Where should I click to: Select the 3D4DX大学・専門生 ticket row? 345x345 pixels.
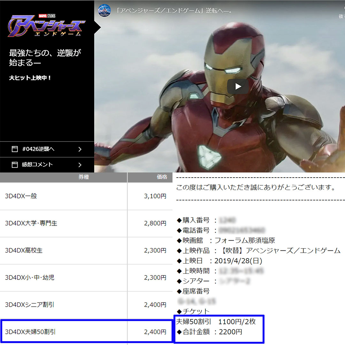86,223
